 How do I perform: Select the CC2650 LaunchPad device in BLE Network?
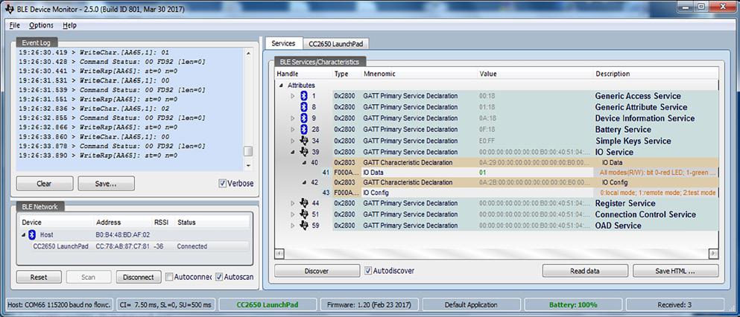tap(134, 246)
